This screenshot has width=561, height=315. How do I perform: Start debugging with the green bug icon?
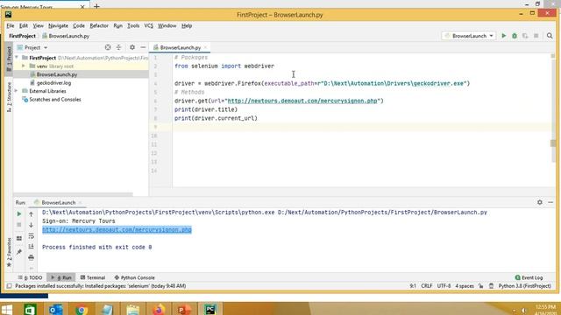(x=515, y=36)
